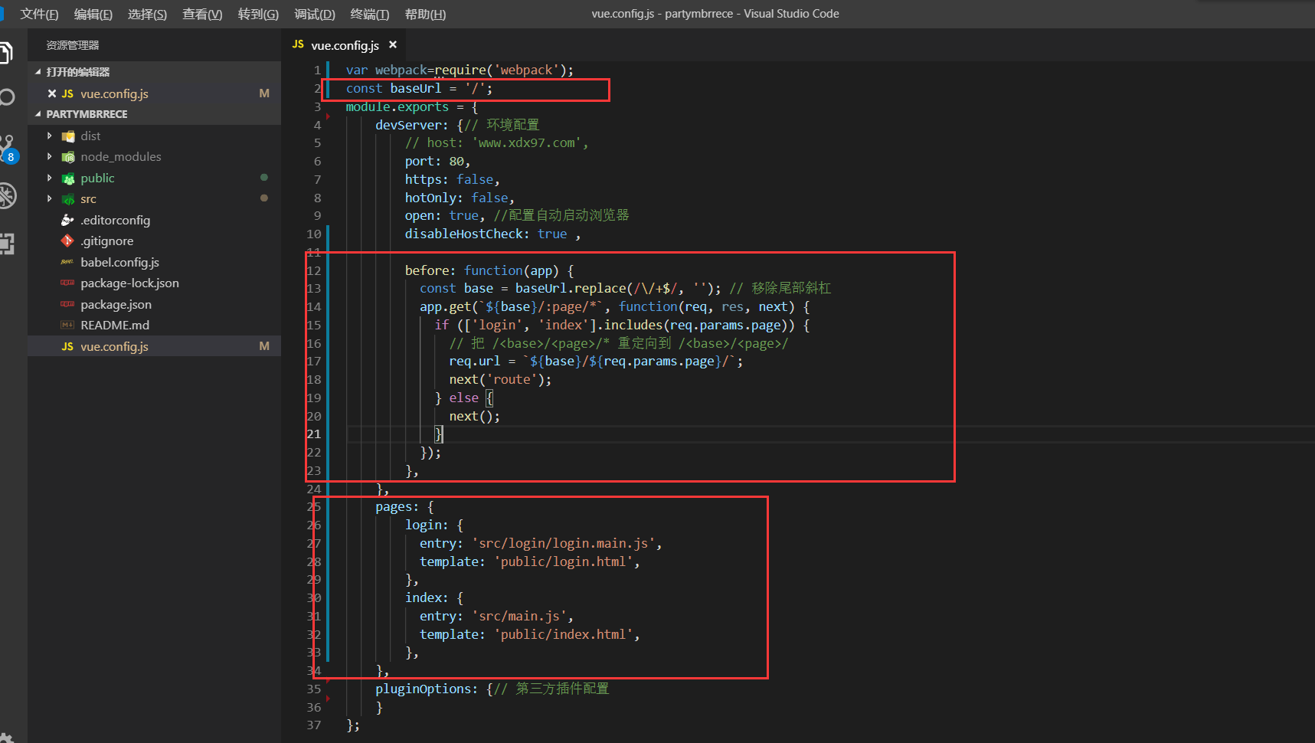The image size is (1315, 743).
Task: Click the babel icon beside babel.config.js
Action: point(68,262)
